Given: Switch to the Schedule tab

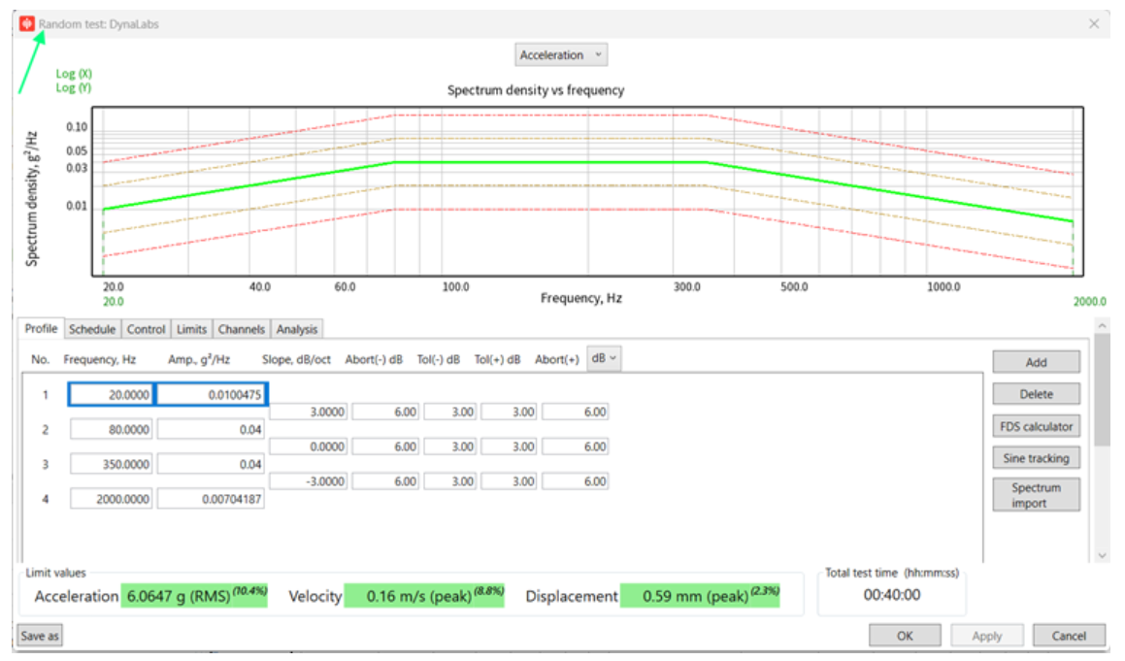Looking at the screenshot, I should tap(92, 329).
